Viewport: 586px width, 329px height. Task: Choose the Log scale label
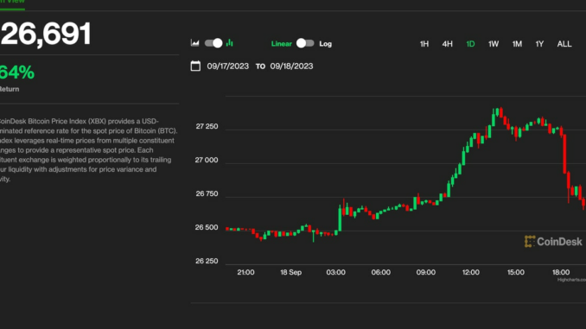click(325, 44)
